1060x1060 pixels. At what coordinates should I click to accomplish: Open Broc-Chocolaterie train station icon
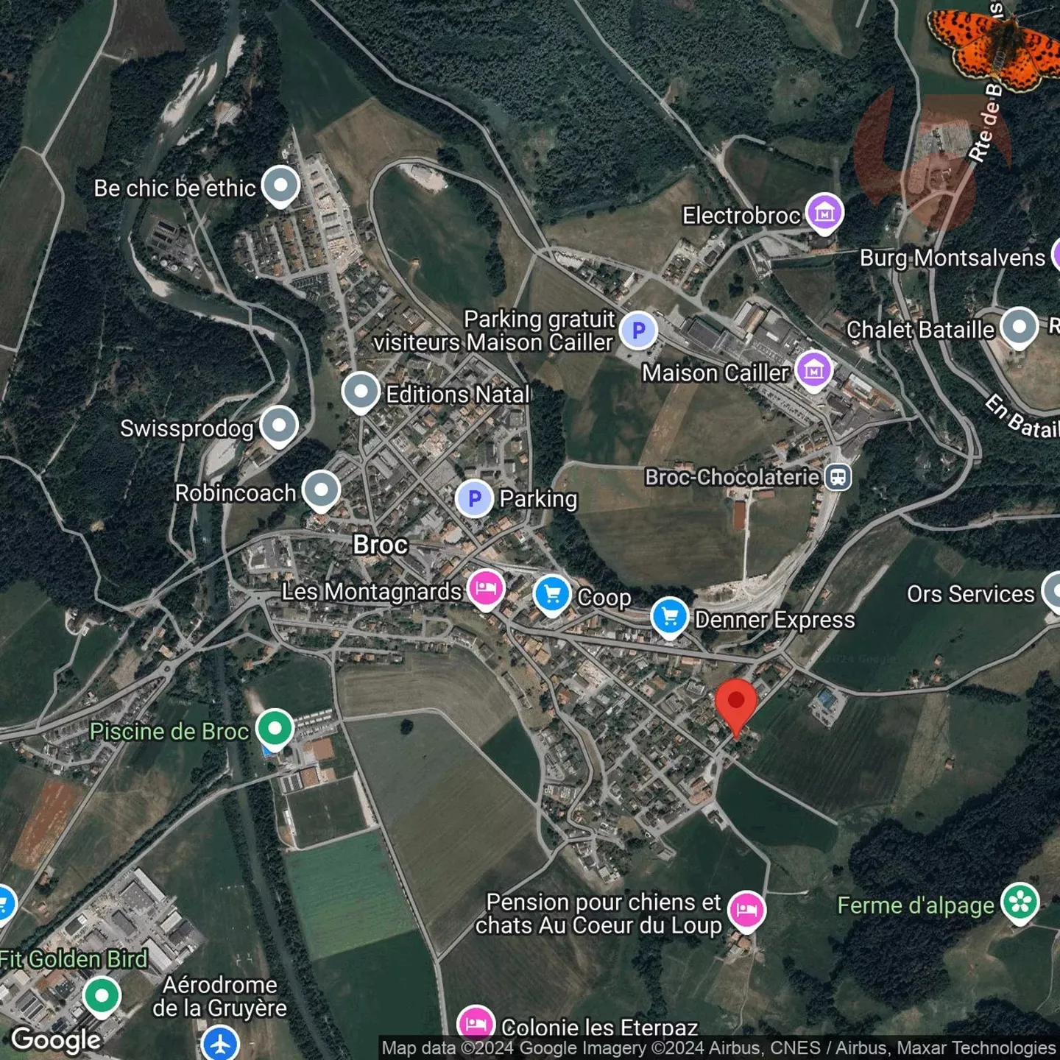coord(838,477)
